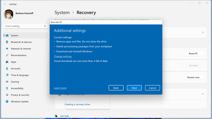Click the search magnifier icon
Viewport: 212px width, 119px height.
[45, 26]
